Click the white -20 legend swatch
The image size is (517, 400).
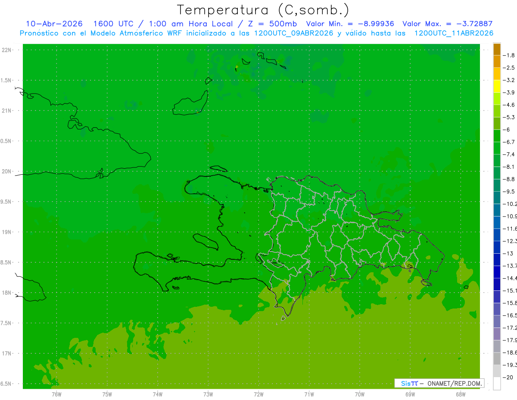(497, 384)
